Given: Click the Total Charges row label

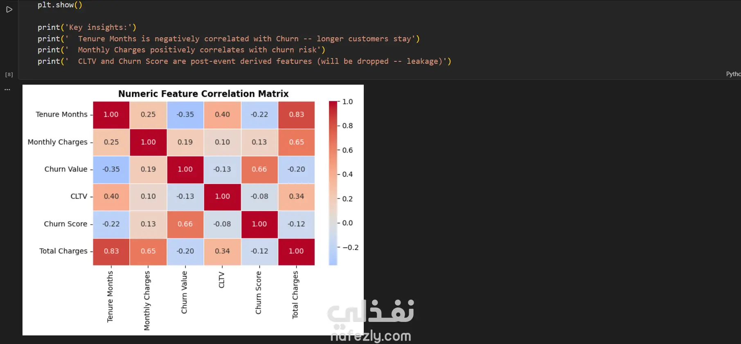Looking at the screenshot, I should [x=63, y=251].
